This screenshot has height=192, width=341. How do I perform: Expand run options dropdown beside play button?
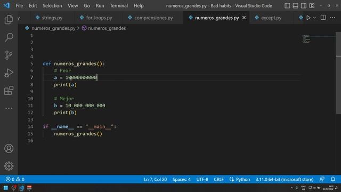coord(314,18)
